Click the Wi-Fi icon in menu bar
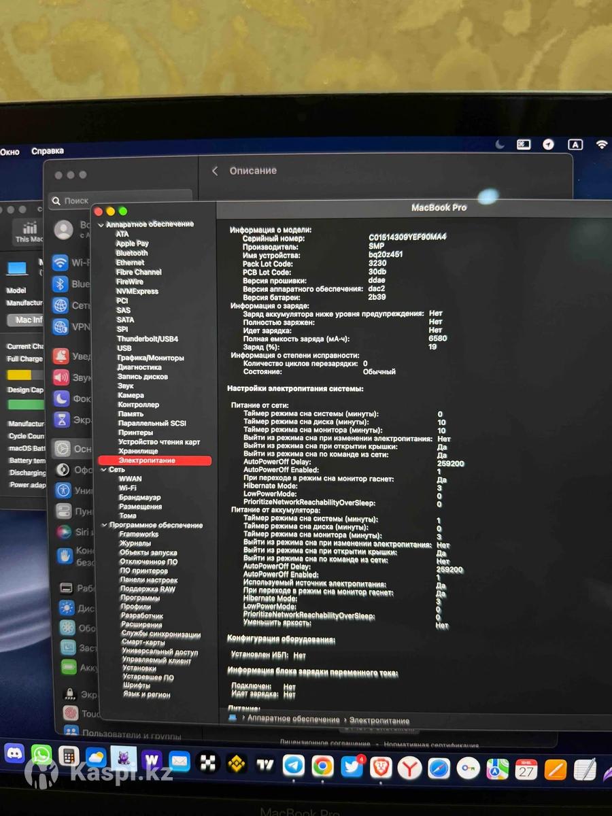Screen dimensions: 612x816 601,145
